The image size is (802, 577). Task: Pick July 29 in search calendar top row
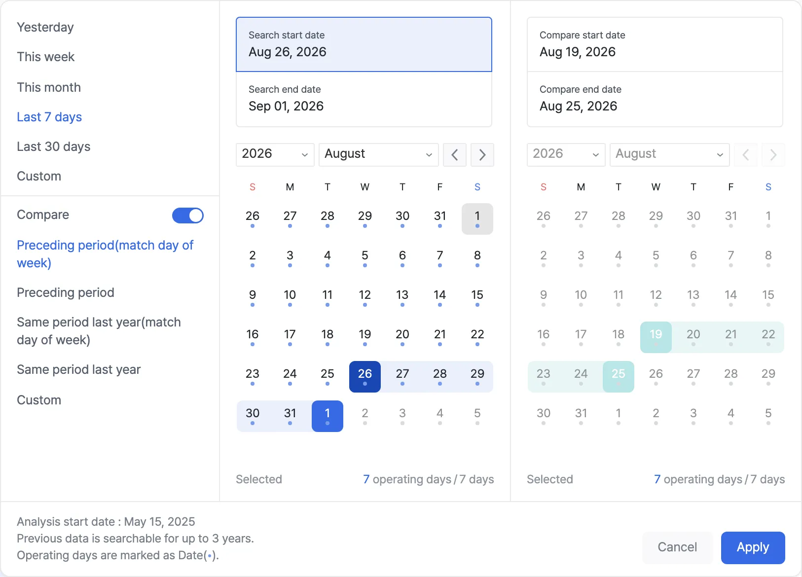(365, 219)
